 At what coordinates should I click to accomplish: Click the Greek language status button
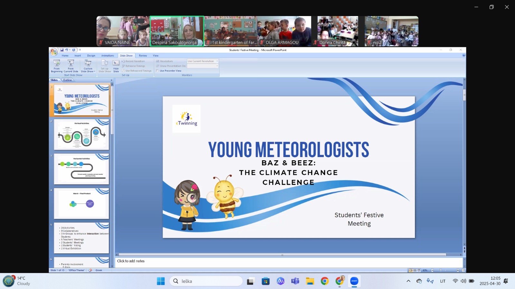coord(98,270)
